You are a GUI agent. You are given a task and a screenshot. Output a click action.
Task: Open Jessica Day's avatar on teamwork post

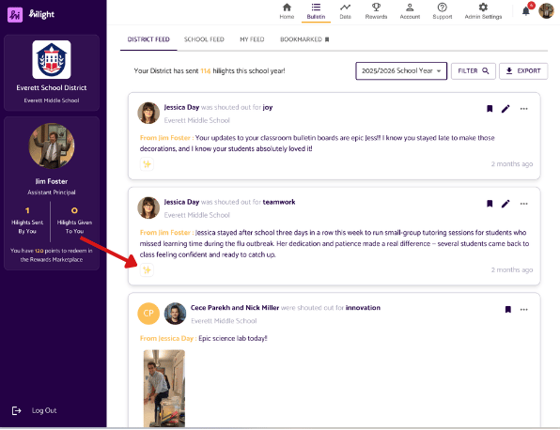(148, 207)
